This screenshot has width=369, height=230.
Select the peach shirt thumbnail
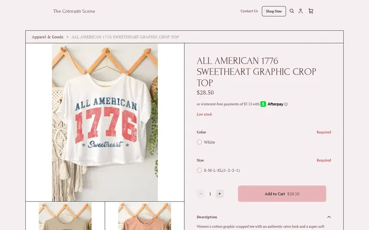(145, 216)
